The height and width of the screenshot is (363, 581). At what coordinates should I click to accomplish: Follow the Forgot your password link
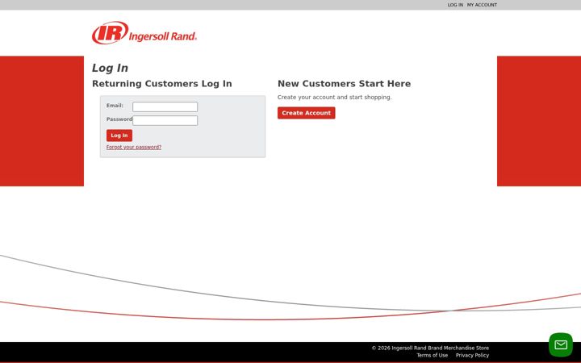[134, 147]
